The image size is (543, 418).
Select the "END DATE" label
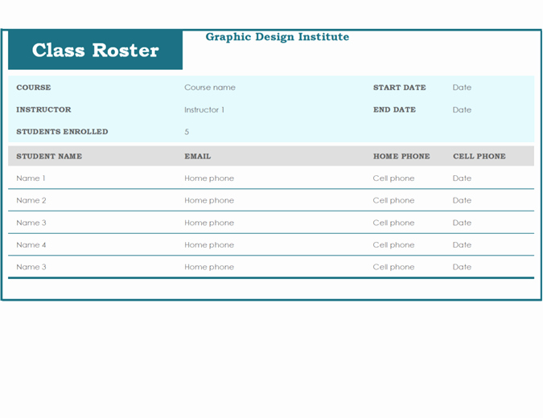point(394,109)
